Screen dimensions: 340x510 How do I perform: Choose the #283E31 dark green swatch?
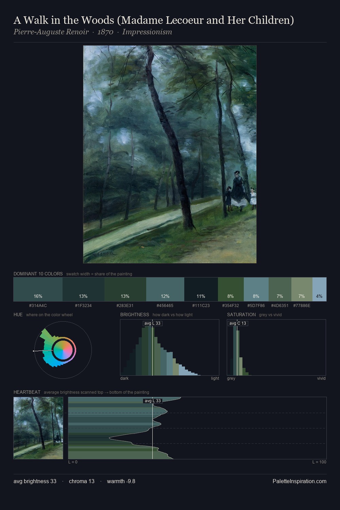125,289
